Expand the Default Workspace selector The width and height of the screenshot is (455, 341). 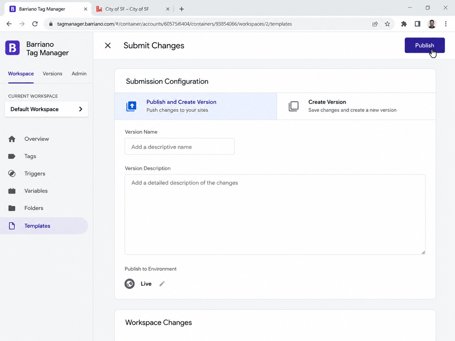tap(47, 109)
